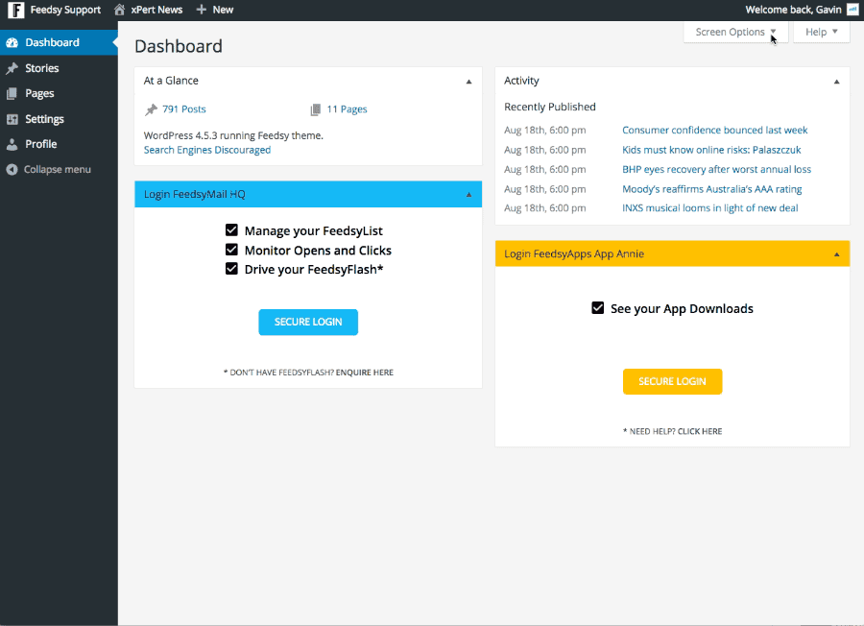Image resolution: width=864 pixels, height=626 pixels.
Task: Click the pages icon beside 11 Pages
Action: pos(315,109)
